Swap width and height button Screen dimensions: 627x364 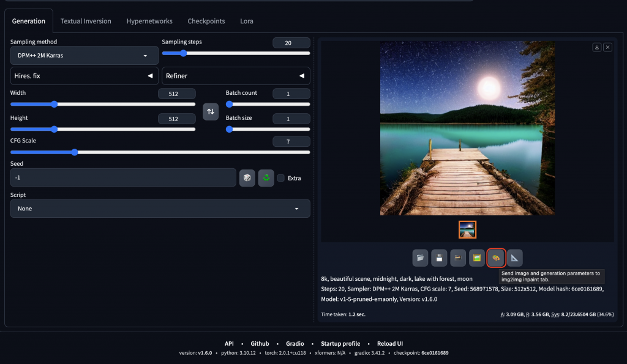(x=211, y=111)
